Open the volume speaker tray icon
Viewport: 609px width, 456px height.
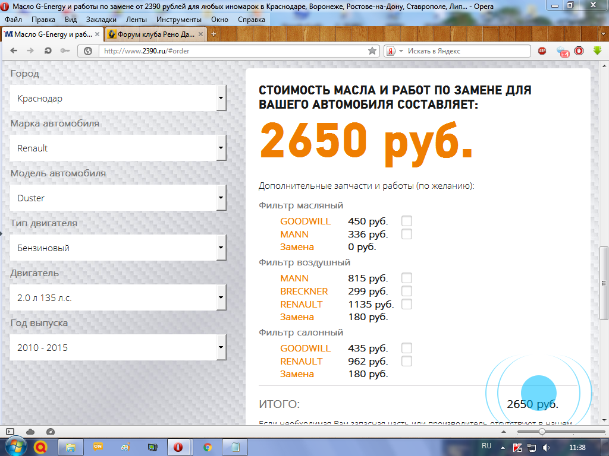[x=546, y=448]
